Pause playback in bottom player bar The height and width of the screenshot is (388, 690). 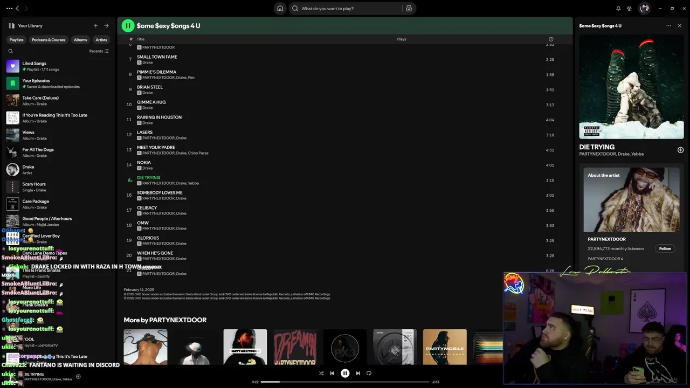(345, 373)
